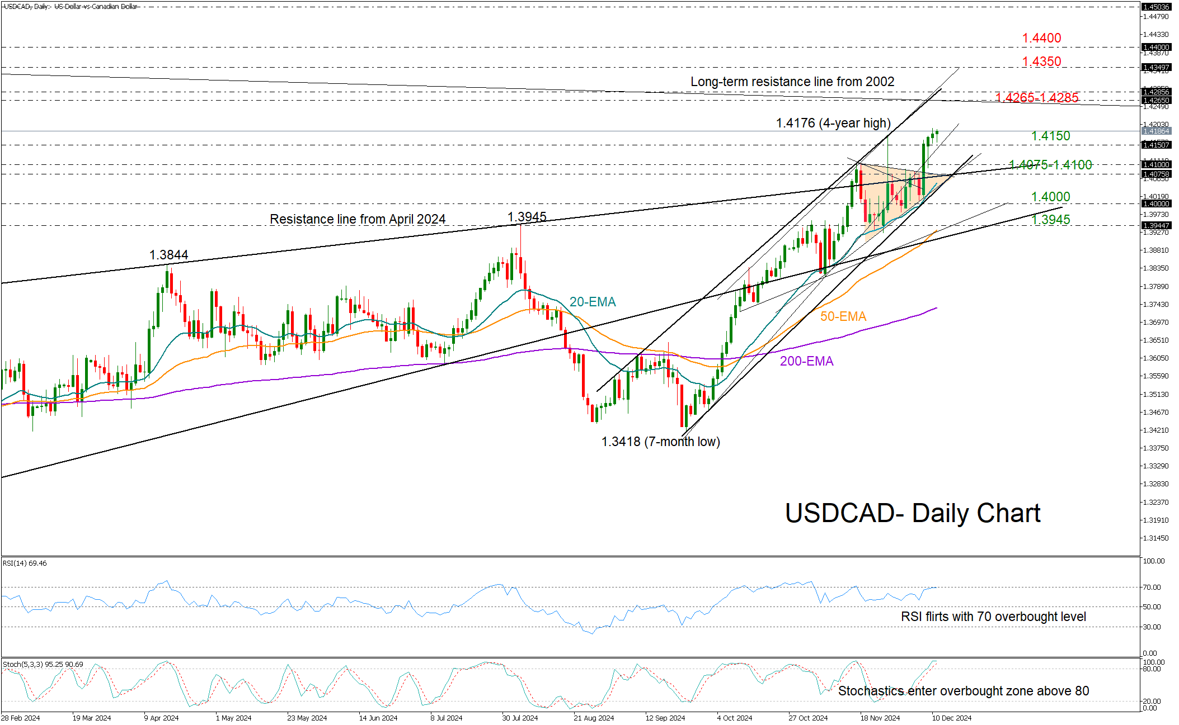
Task: Click the 1.3418 7-month low annotation
Action: pyautogui.click(x=660, y=442)
